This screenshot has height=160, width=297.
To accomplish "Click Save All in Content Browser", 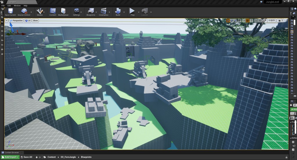I will click(x=26, y=157).
